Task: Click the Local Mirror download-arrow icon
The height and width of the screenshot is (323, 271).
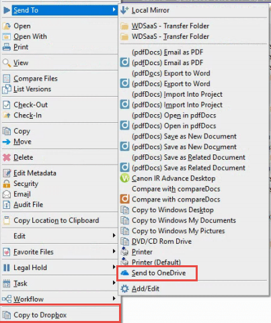Action: (x=124, y=10)
